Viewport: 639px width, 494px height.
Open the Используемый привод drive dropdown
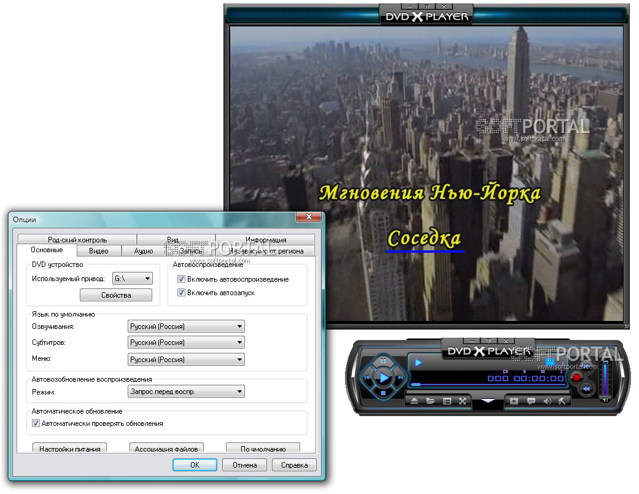(133, 279)
